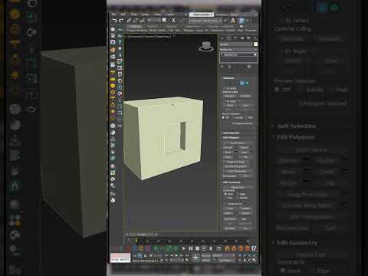The image size is (368, 276).
Task: Click the Redo arrow in the toolbar
Action: (x=121, y=21)
